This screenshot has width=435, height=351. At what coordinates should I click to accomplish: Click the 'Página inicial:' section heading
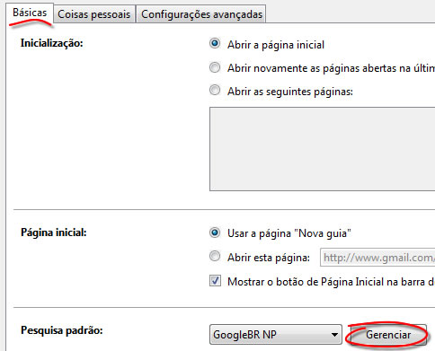point(54,233)
